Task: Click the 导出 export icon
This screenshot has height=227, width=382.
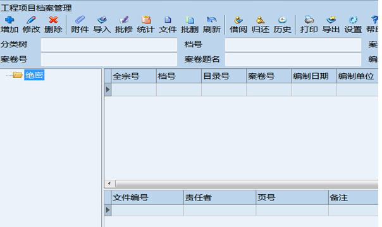Action: pyautogui.click(x=331, y=20)
